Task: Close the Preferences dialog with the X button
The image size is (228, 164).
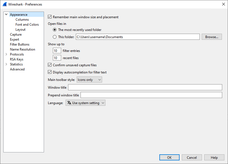Action: point(223,4)
